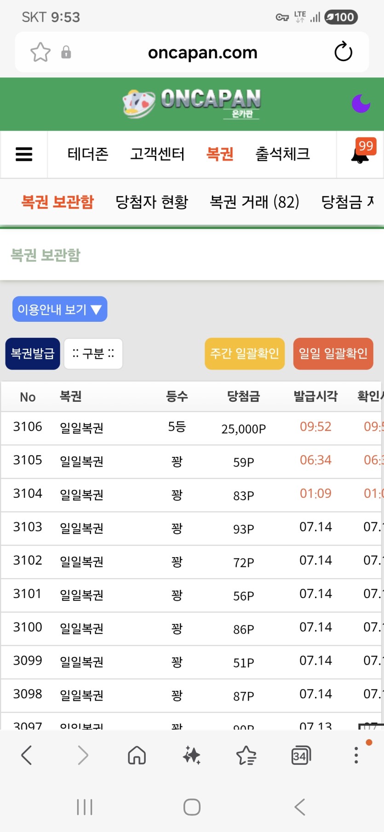Reload the page with the refresh icon
The height and width of the screenshot is (832, 384).
click(x=343, y=52)
